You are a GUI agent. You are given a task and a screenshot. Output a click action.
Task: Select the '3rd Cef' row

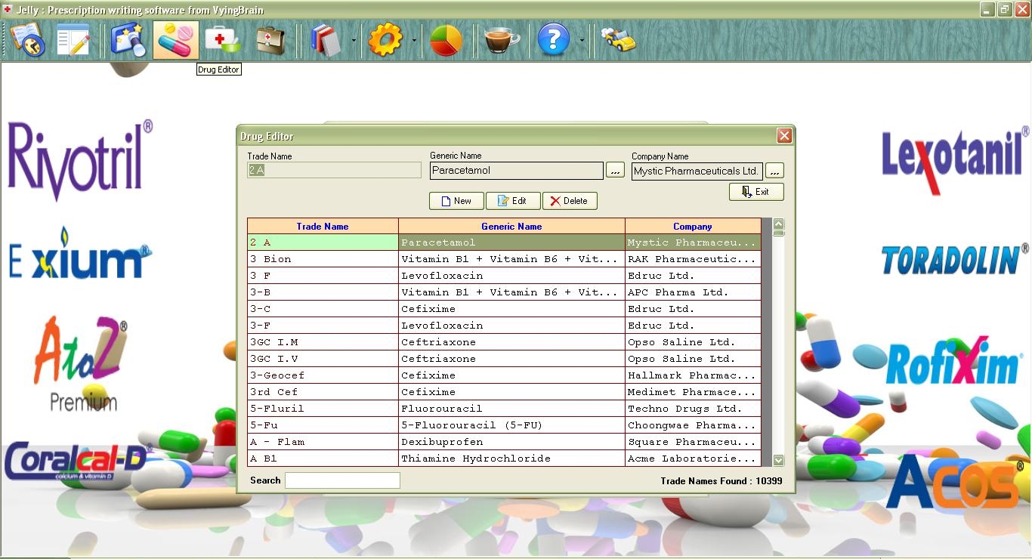click(504, 392)
